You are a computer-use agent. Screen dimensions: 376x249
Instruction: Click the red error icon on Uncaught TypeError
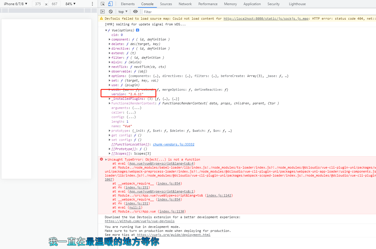(x=101, y=159)
